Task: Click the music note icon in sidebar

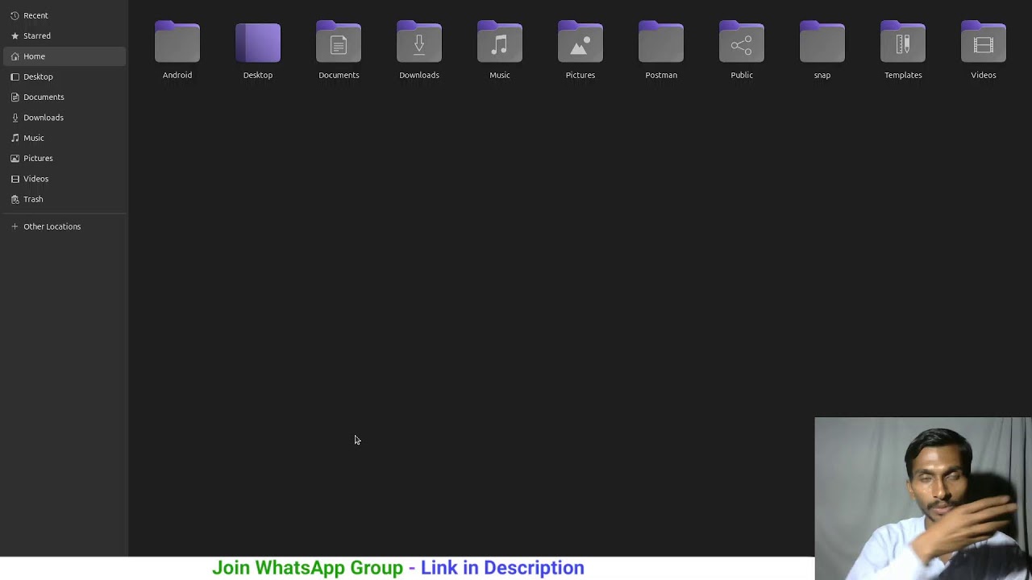Action: tap(15, 138)
